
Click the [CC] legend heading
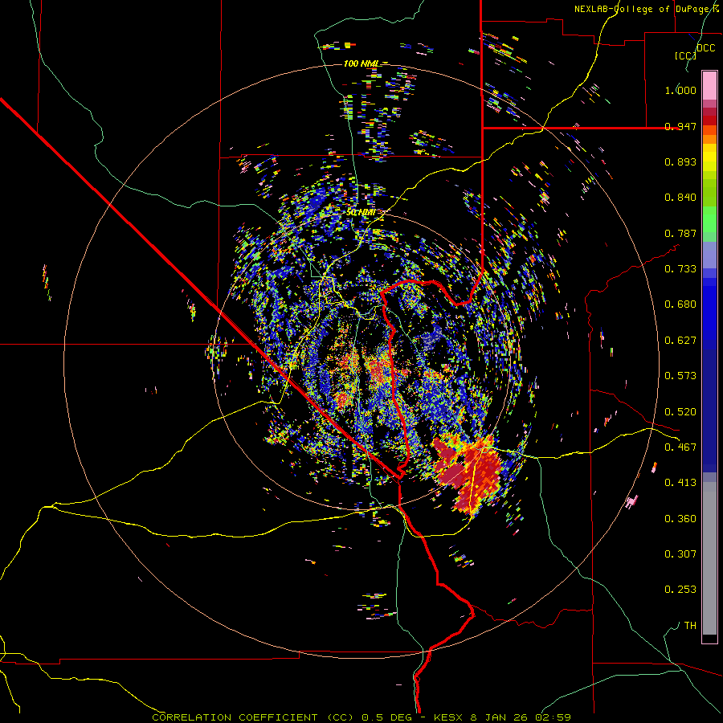685,55
